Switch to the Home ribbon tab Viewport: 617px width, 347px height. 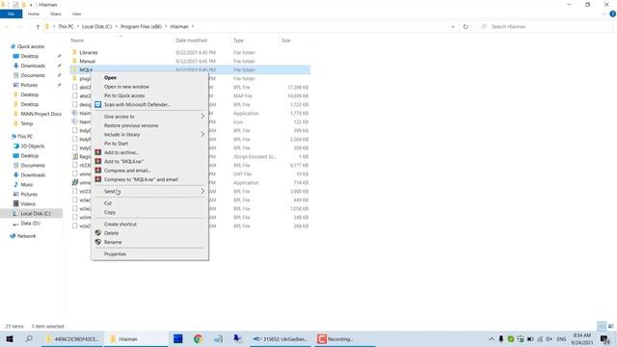click(x=34, y=13)
